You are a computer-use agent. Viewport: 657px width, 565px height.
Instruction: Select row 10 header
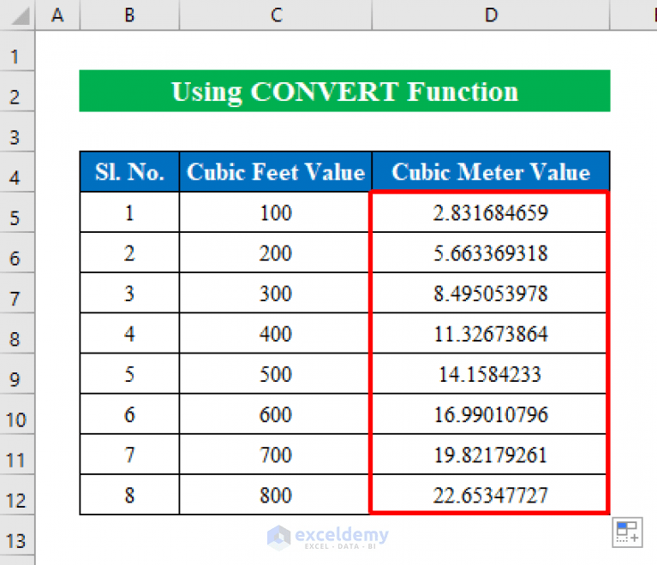17,413
